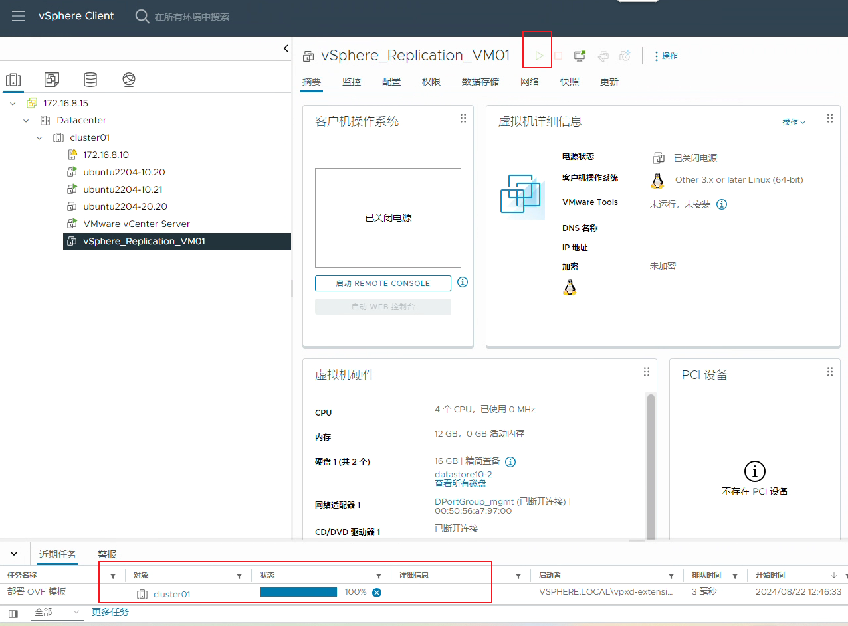848x626 pixels.
Task: Open the 摘要 summary tab
Action: coord(312,82)
